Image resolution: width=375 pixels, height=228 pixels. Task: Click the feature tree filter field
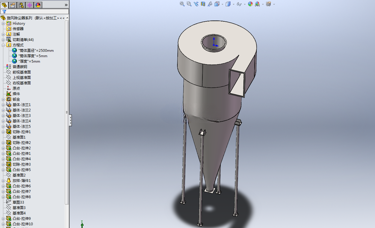[x=34, y=11]
